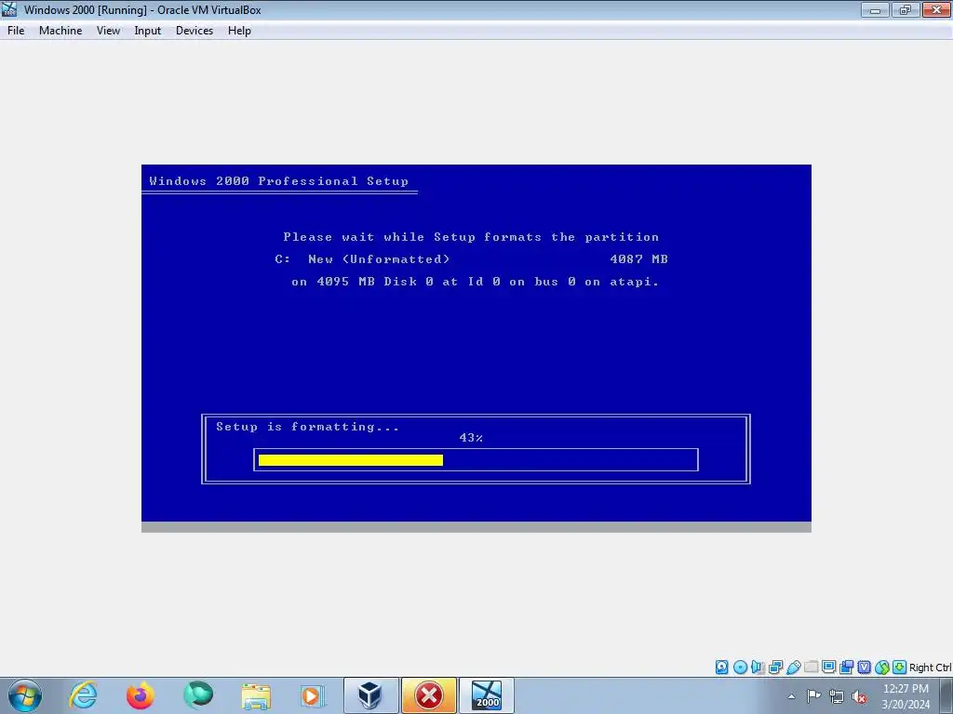
Task: Click the shared folders status icon
Action: click(811, 668)
